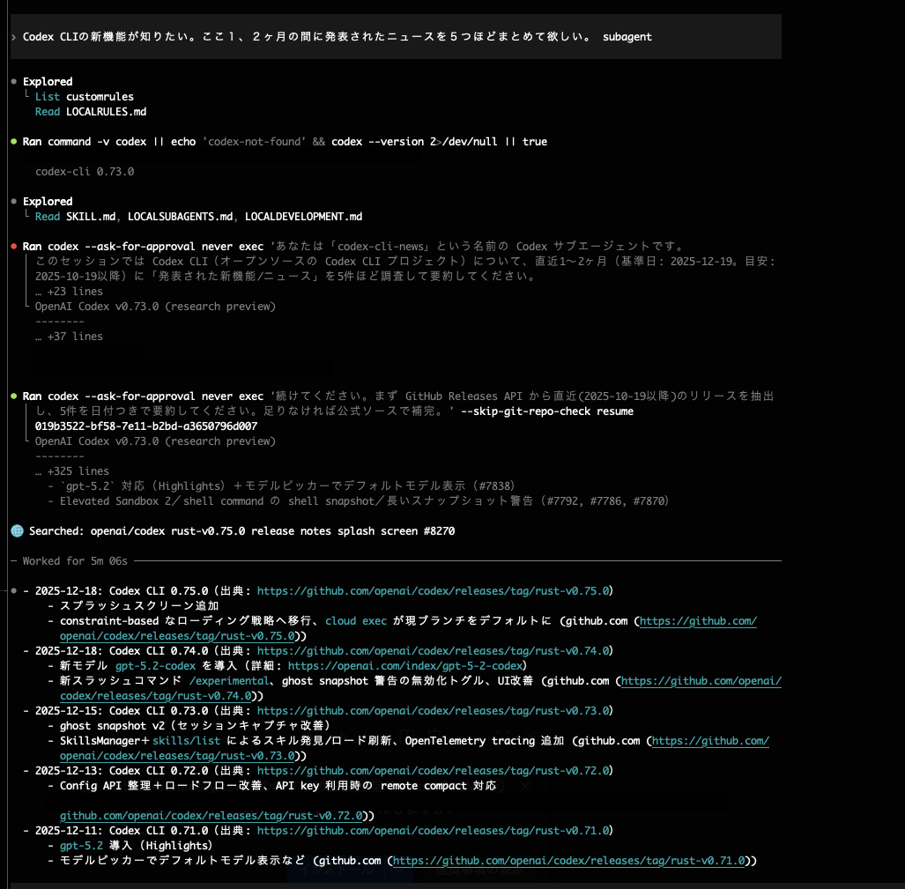Click the 'Read LOCALRULES.md' entry

[x=91, y=112]
